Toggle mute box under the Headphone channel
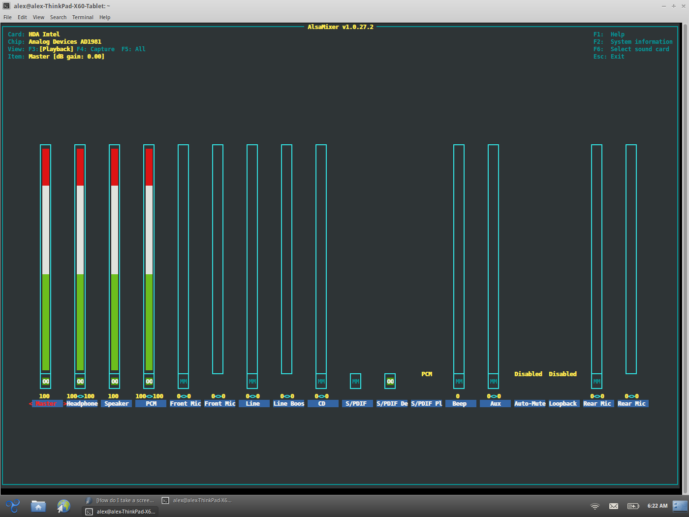The image size is (689, 517). point(80,382)
